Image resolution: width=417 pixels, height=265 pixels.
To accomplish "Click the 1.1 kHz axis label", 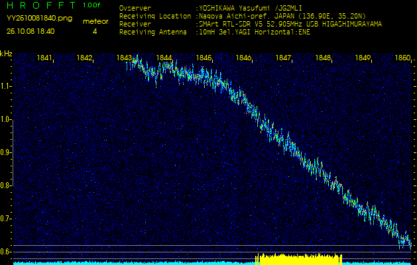I will (6, 86).
